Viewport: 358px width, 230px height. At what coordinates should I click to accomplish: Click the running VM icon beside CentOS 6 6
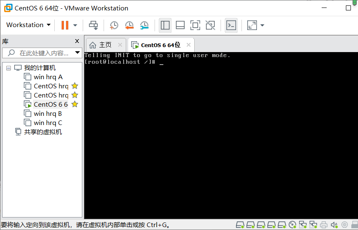[28, 104]
